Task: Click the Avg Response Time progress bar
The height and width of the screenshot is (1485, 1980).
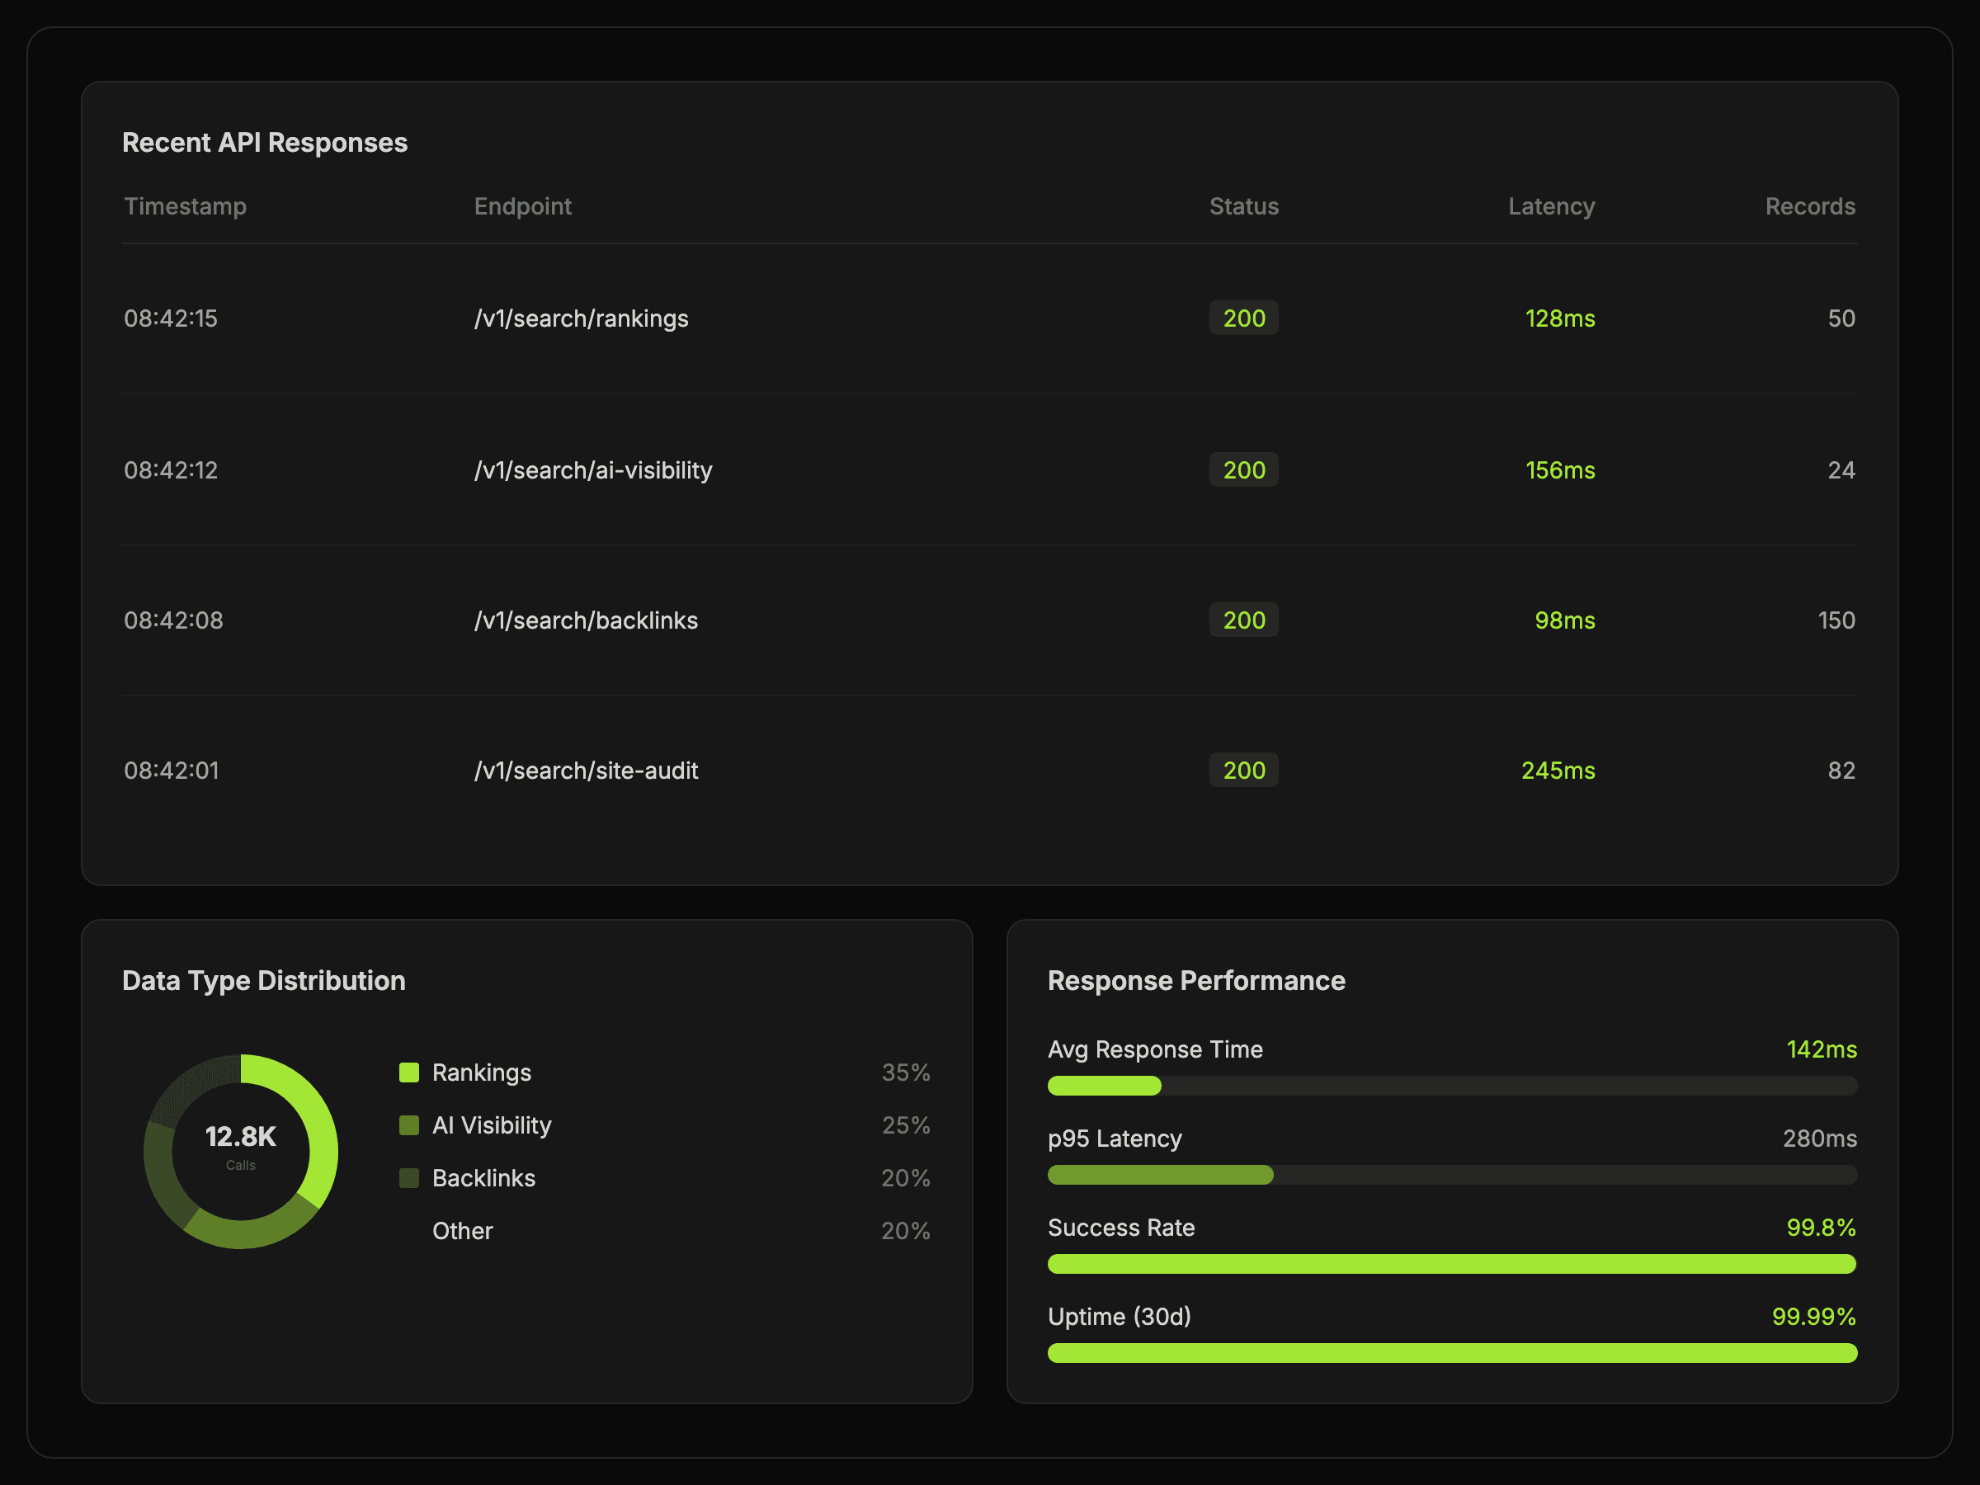Action: [1451, 1086]
